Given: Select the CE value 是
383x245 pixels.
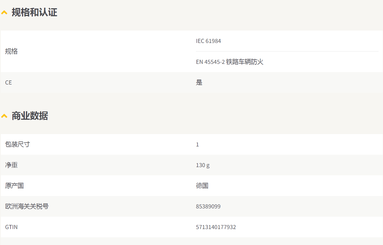Looking at the screenshot, I should point(199,83).
